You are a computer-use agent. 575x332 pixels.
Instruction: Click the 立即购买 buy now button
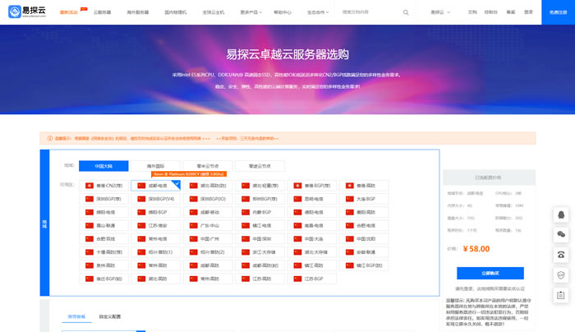489,273
